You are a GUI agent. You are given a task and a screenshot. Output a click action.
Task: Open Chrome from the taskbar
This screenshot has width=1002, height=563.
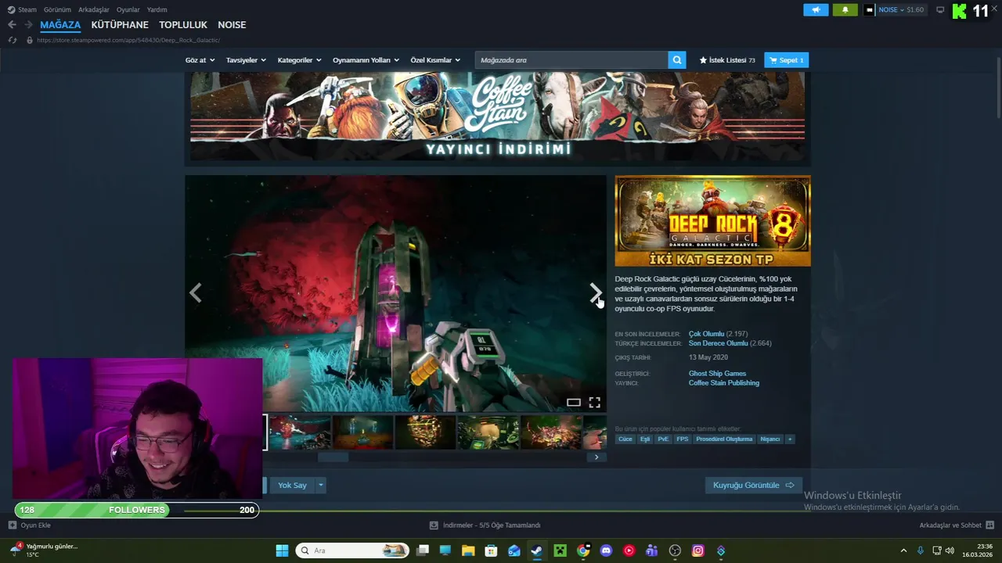click(583, 550)
